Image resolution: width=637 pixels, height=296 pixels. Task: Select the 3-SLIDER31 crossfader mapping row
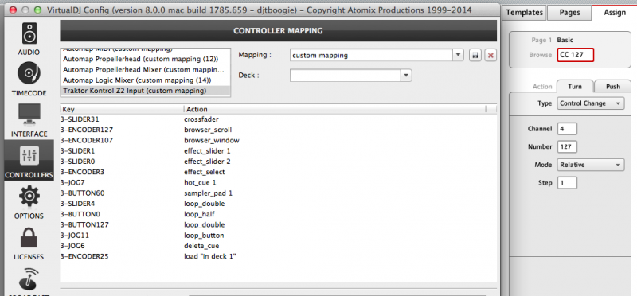tap(278, 119)
